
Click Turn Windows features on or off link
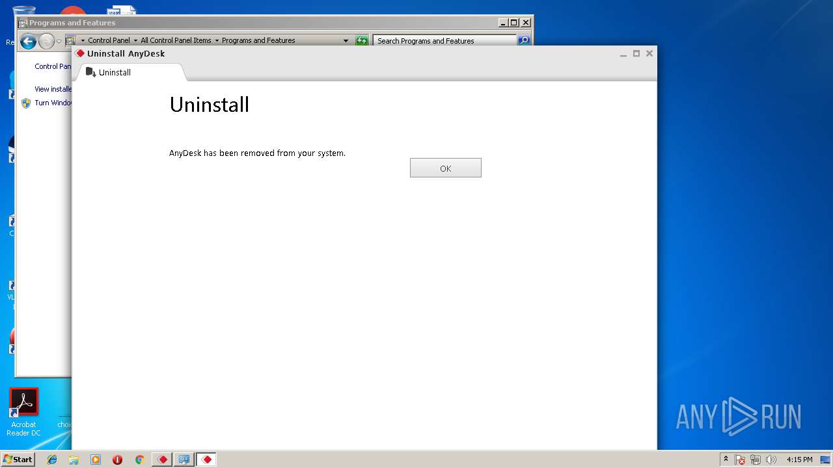53,103
